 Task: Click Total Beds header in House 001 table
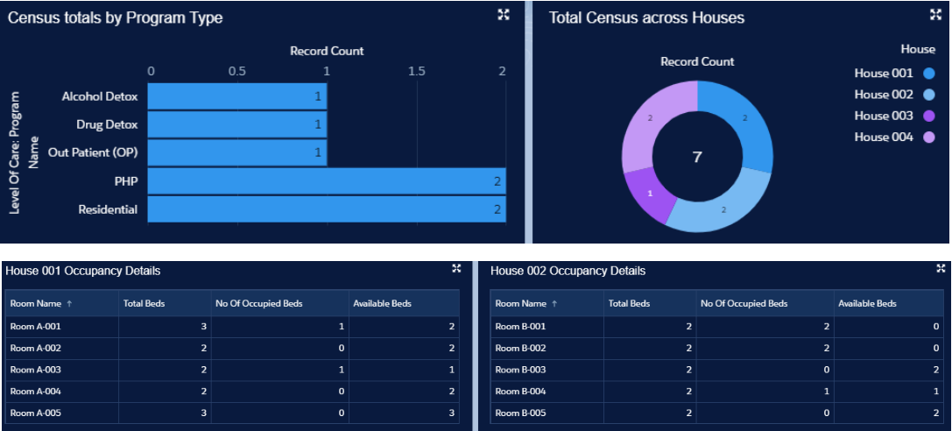pos(144,304)
